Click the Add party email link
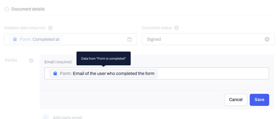This screenshot has width=277, height=119. (x=68, y=118)
